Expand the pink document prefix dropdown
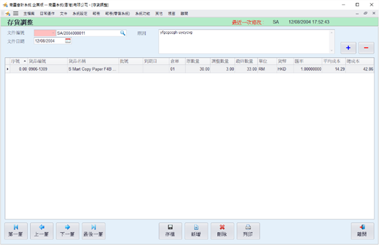 [x=53, y=33]
